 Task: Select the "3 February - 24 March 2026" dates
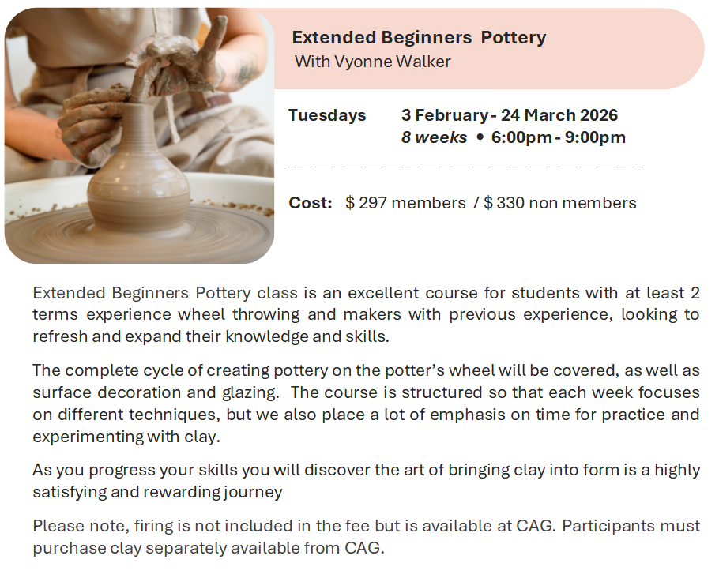509,115
